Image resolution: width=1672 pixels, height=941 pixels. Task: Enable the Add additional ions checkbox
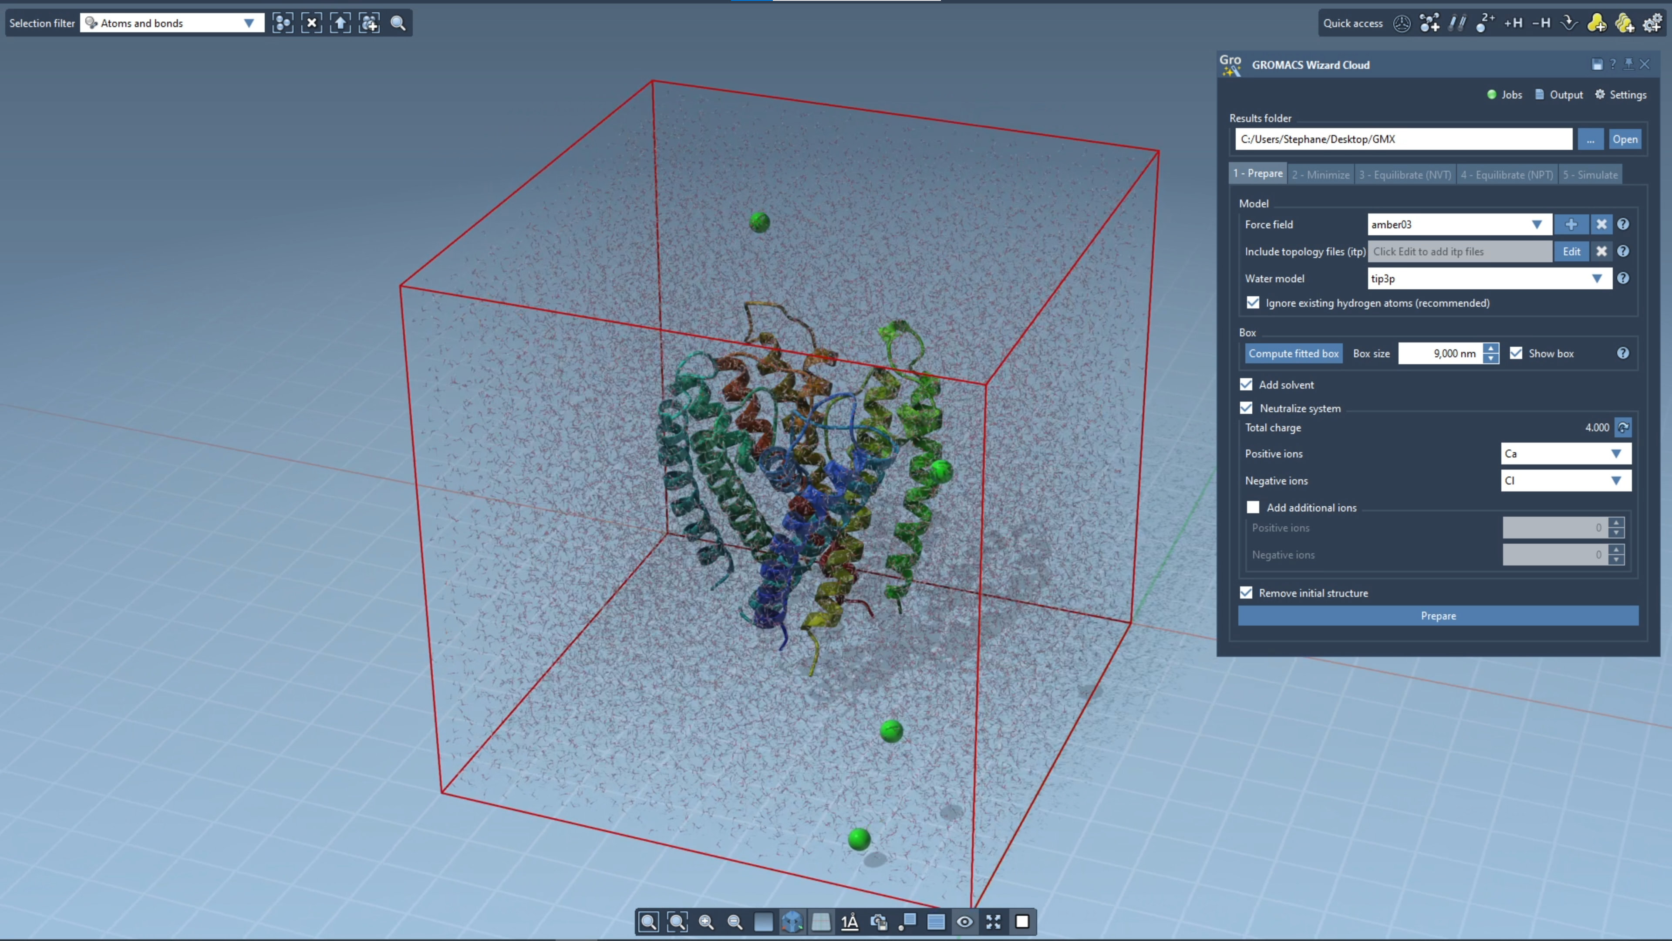[x=1253, y=507]
